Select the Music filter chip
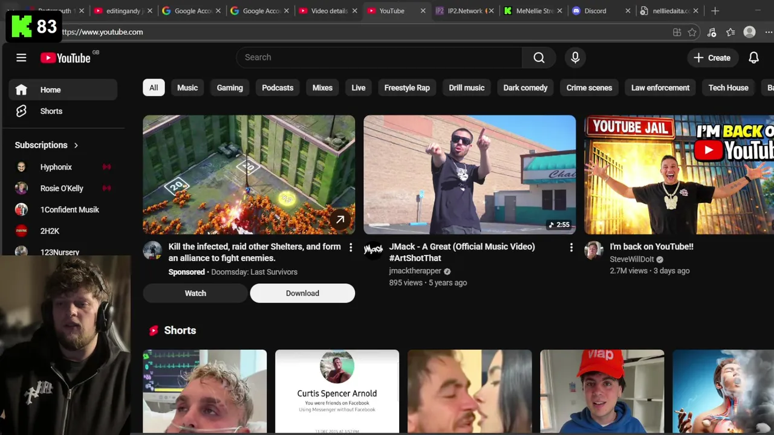 click(187, 88)
